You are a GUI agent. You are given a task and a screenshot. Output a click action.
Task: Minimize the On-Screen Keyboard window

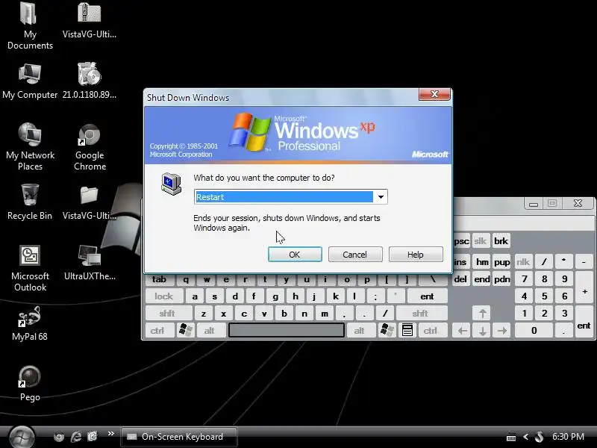pos(533,204)
